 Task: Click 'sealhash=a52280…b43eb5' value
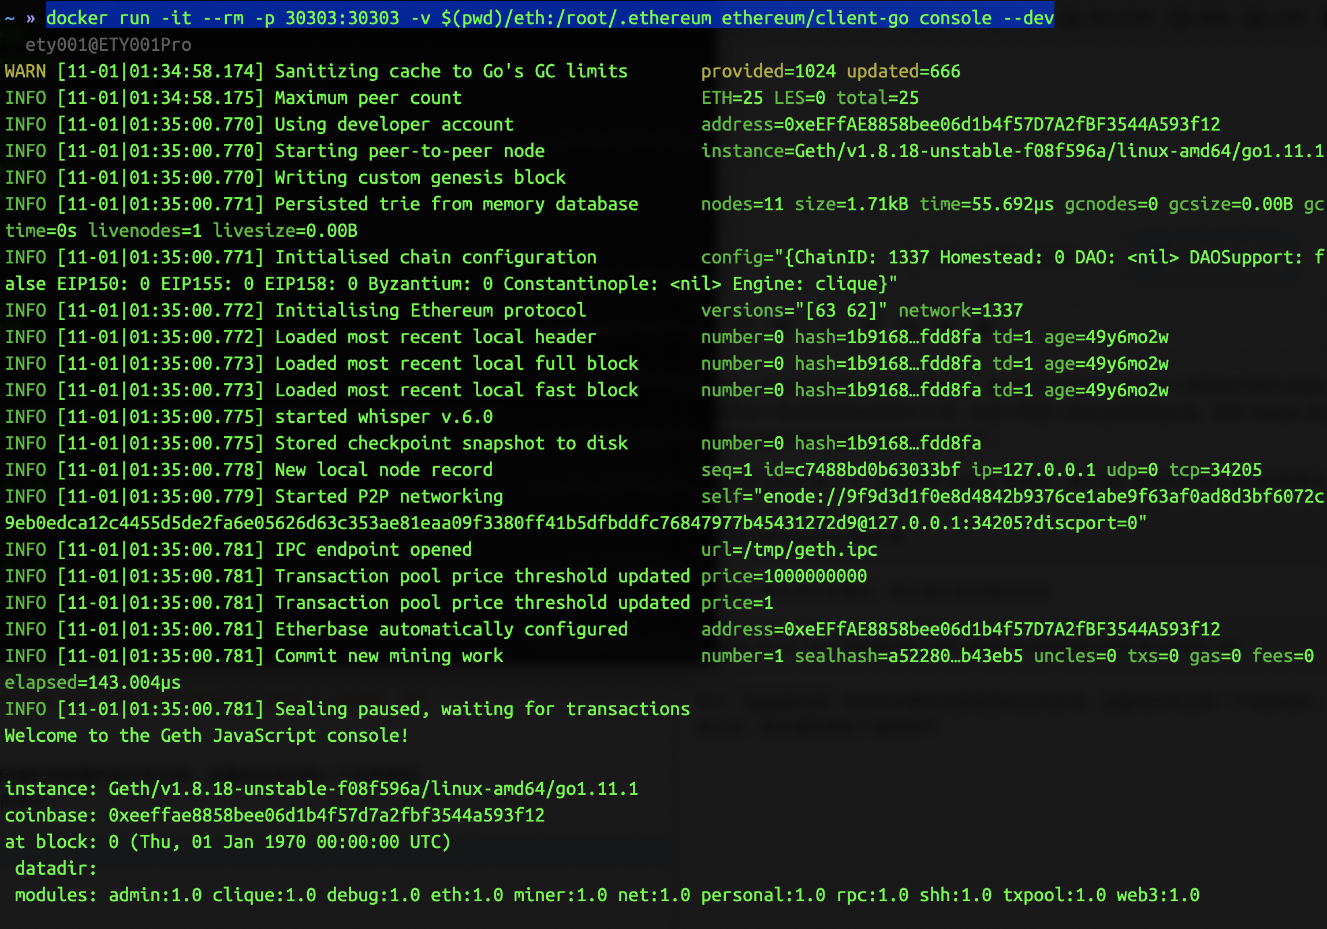[x=908, y=656]
